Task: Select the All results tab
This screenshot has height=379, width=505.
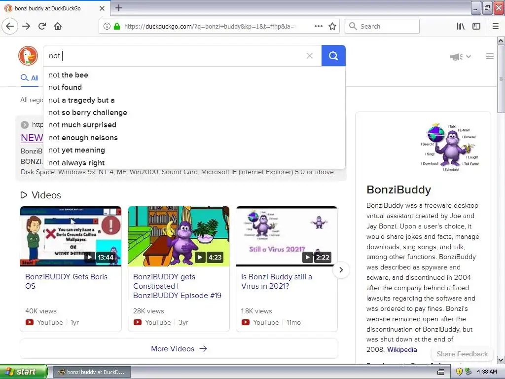Action: (29, 78)
